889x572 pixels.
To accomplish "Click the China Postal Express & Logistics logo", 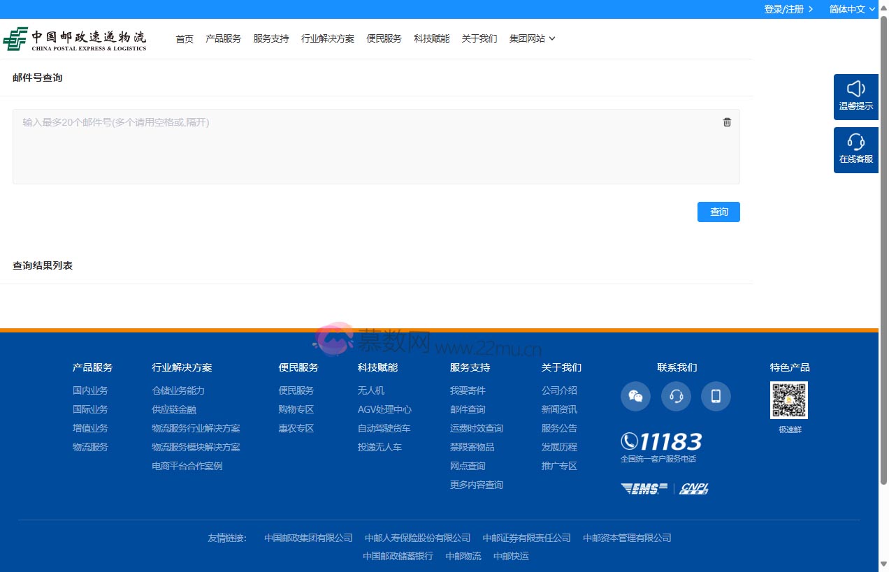I will pyautogui.click(x=75, y=38).
